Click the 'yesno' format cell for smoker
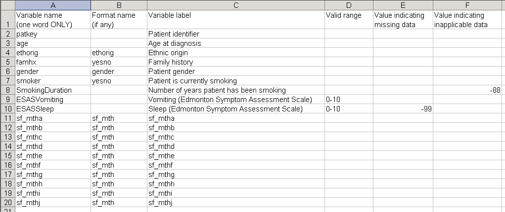This screenshot has width=505, height=212. pos(118,81)
